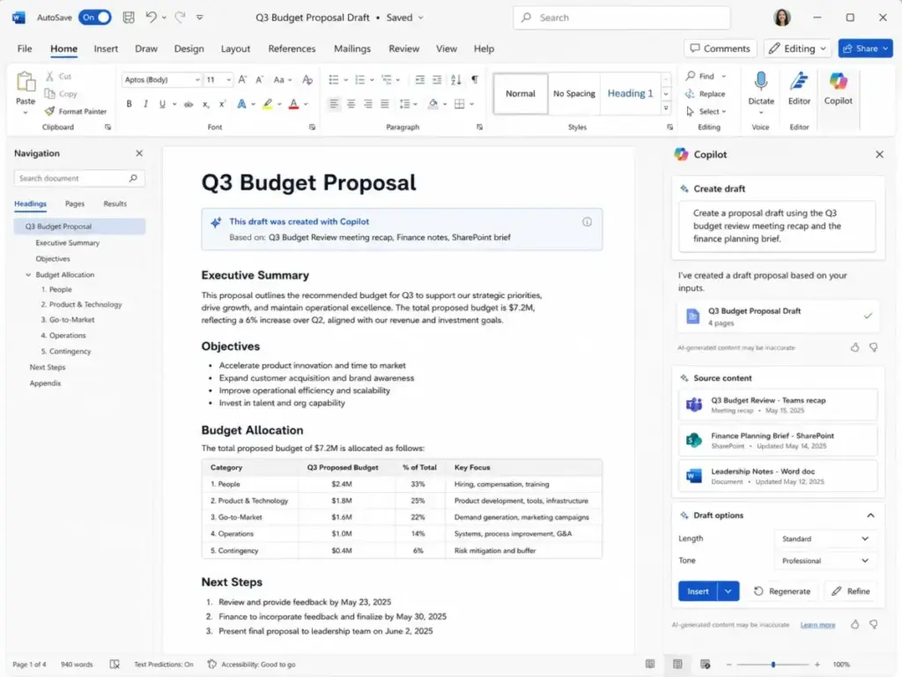Apply Bold formatting
The image size is (902, 677).
(129, 104)
